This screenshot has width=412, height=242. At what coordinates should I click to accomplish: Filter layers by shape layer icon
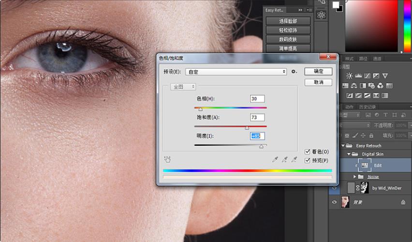click(x=395, y=115)
